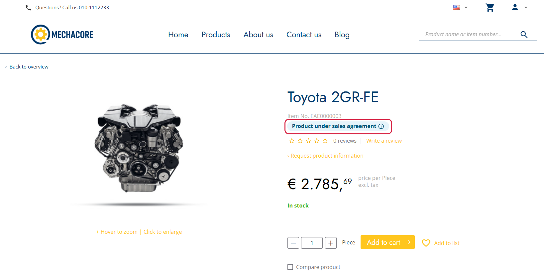Screen dimensions: 544x276
Task: Open the Blog menu item
Action: (x=342, y=35)
